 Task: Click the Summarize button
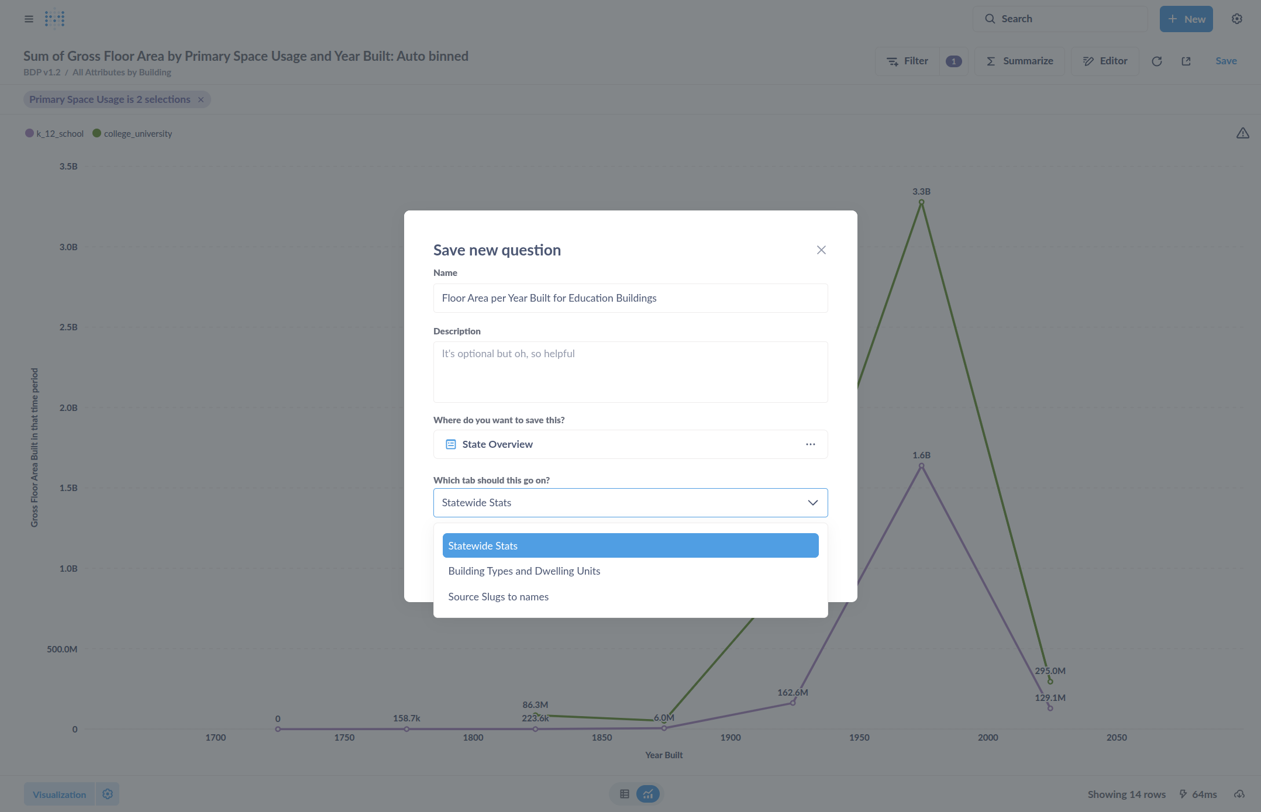click(x=1019, y=61)
